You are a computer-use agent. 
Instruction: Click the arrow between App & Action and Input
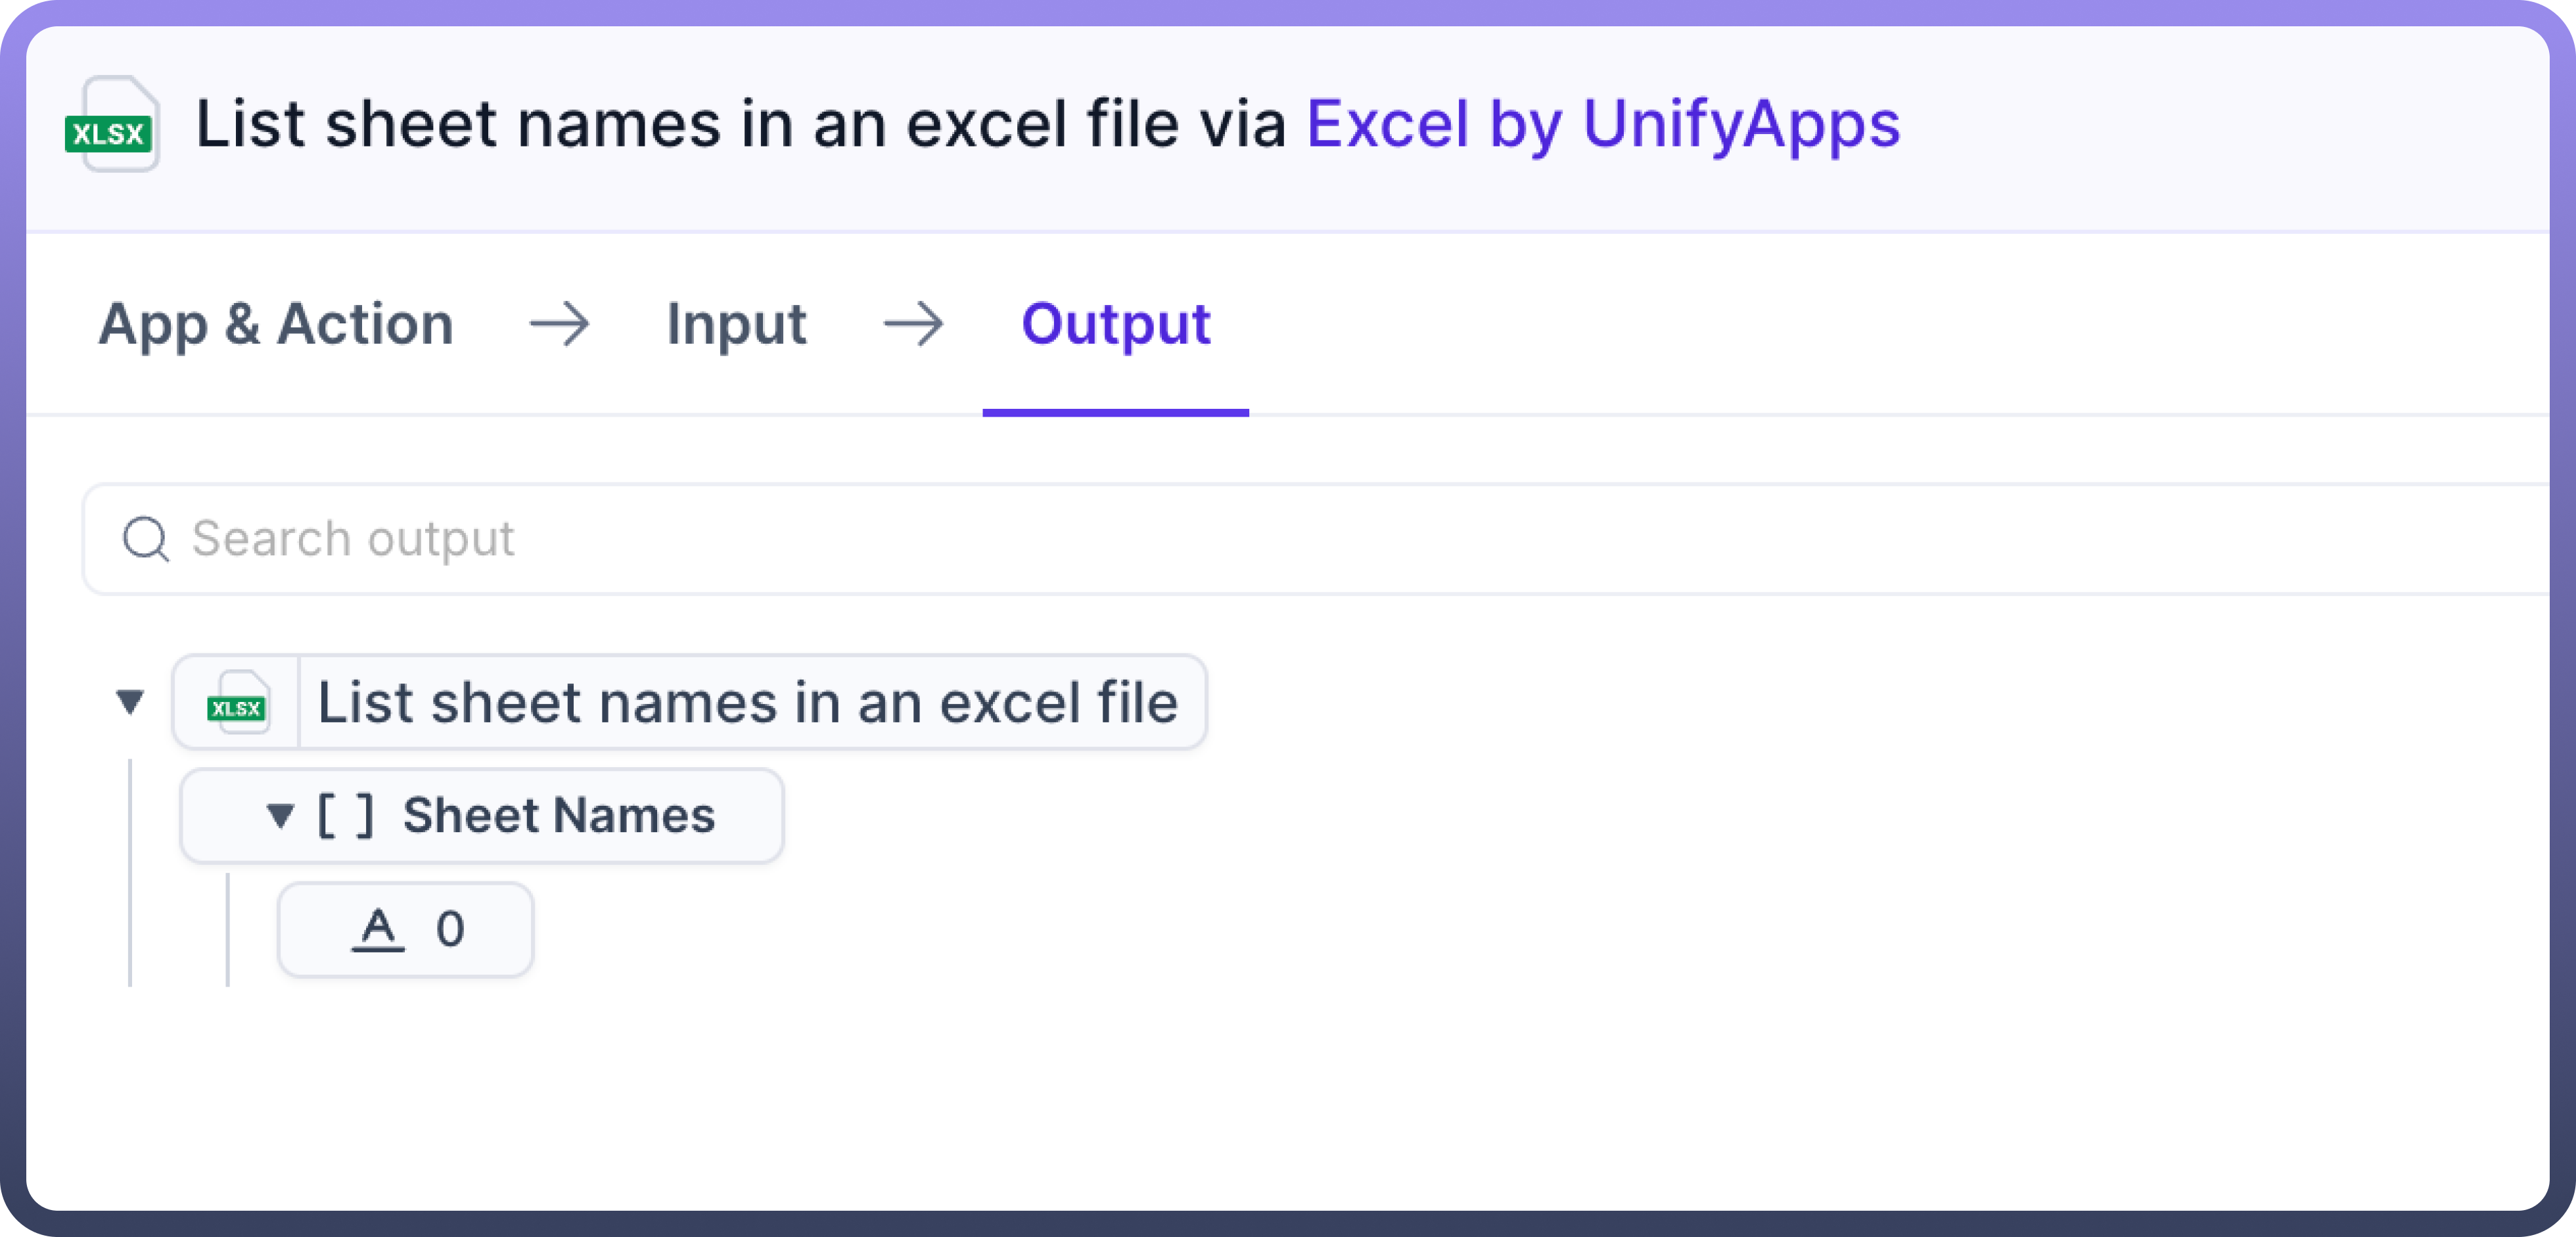click(560, 324)
